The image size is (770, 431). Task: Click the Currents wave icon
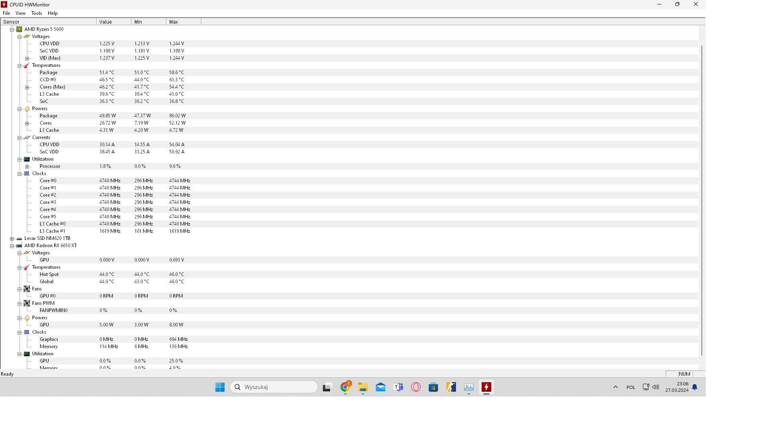click(x=27, y=137)
